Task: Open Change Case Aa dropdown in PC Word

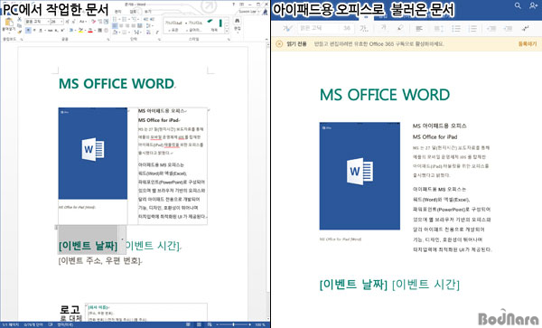Action: coord(83,22)
